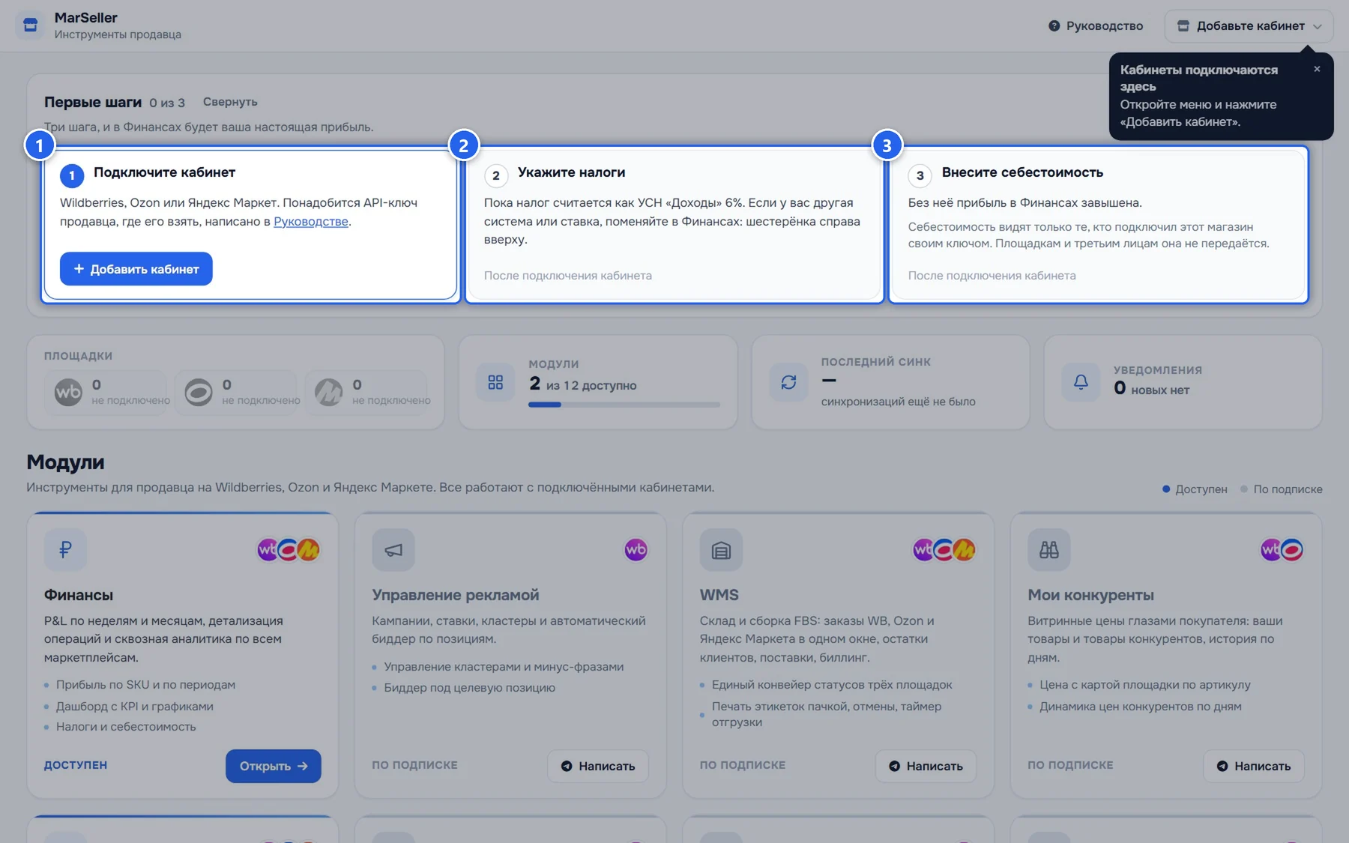Image resolution: width=1349 pixels, height=843 pixels.
Task: Click the По подписке legend item
Action: pos(1281,489)
